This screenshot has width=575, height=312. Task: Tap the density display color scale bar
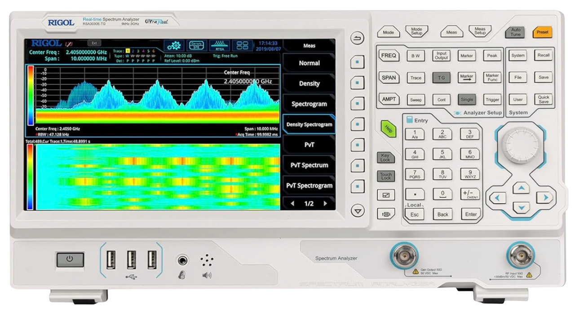31,95
